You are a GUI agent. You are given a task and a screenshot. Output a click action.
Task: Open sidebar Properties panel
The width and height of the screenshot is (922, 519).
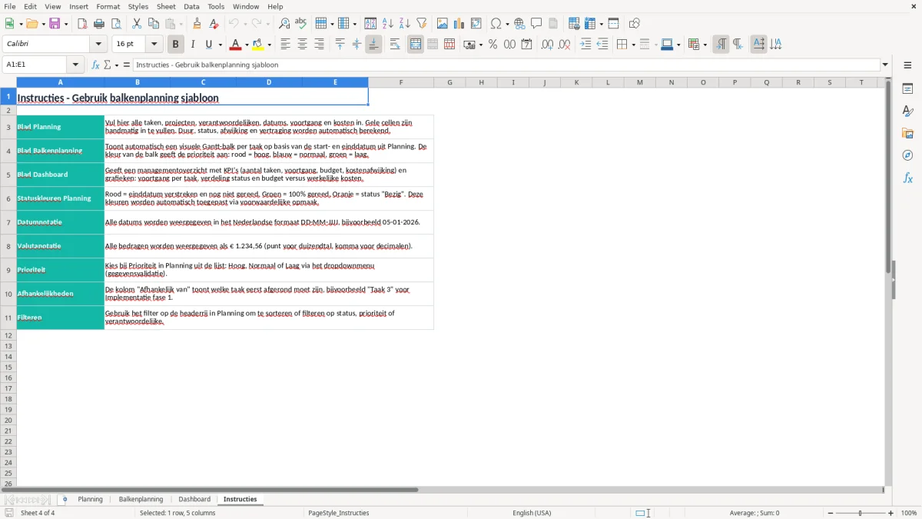(907, 89)
